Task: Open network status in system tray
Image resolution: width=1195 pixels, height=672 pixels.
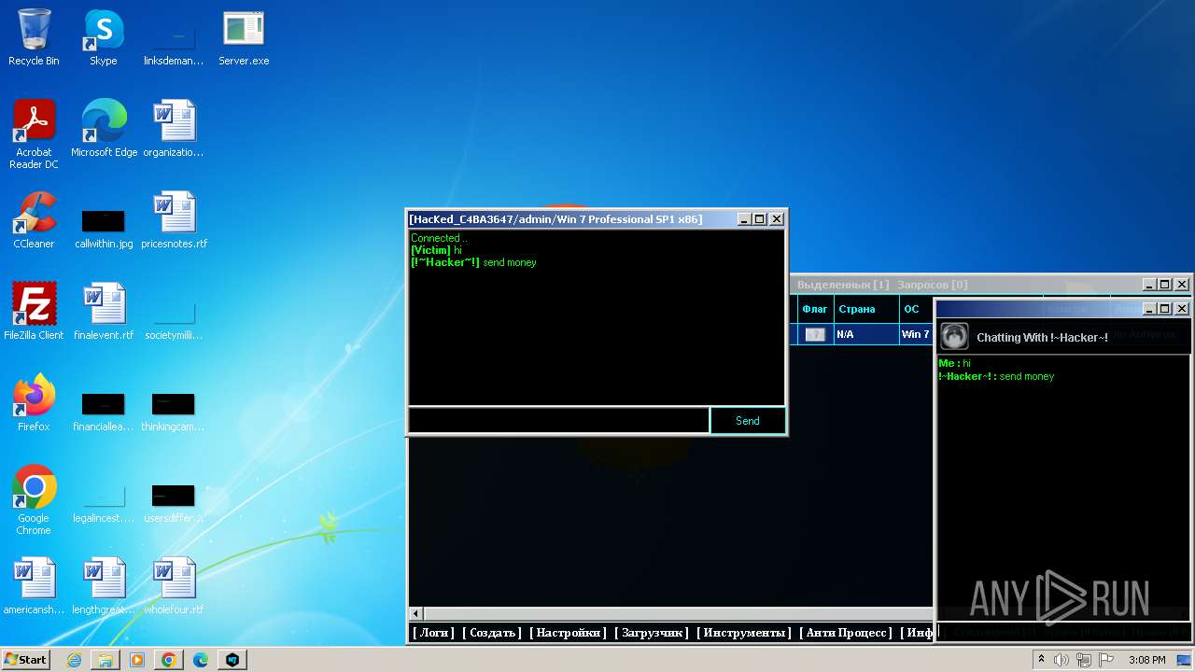Action: pos(1084,660)
